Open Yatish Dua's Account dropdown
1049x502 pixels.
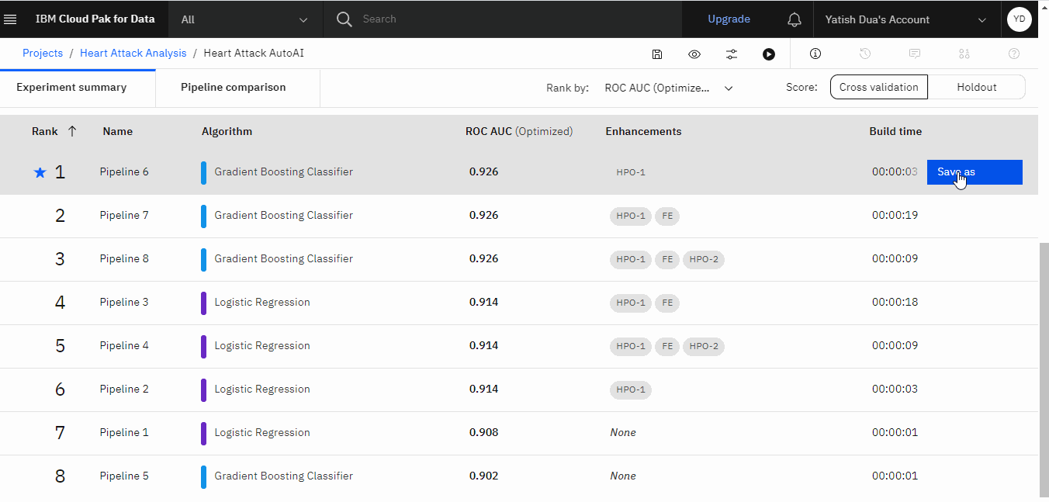pos(905,19)
